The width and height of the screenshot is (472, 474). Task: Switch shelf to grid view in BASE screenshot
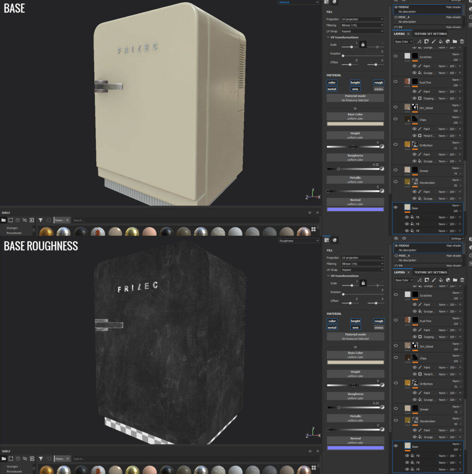(x=313, y=229)
